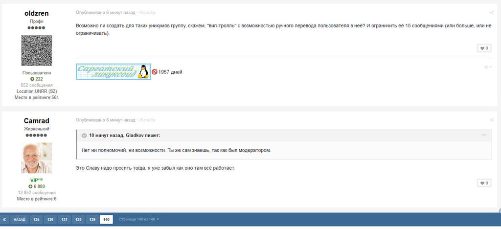The height and width of the screenshot is (229, 501).
Task: Click Camrad's VIP group label
Action: 36,180
